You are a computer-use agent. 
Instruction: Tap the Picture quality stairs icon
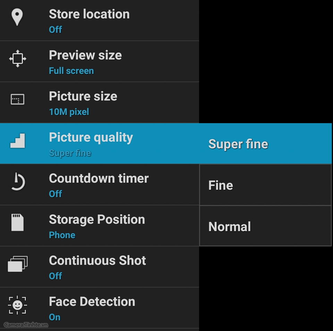point(18,141)
